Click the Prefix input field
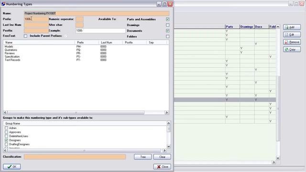 click(x=36, y=19)
